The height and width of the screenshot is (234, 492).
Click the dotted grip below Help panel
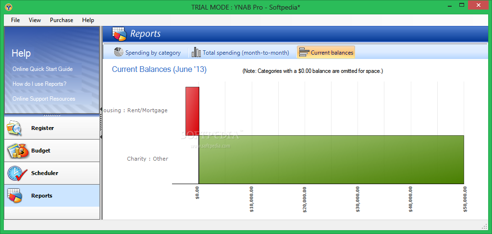[52, 115]
